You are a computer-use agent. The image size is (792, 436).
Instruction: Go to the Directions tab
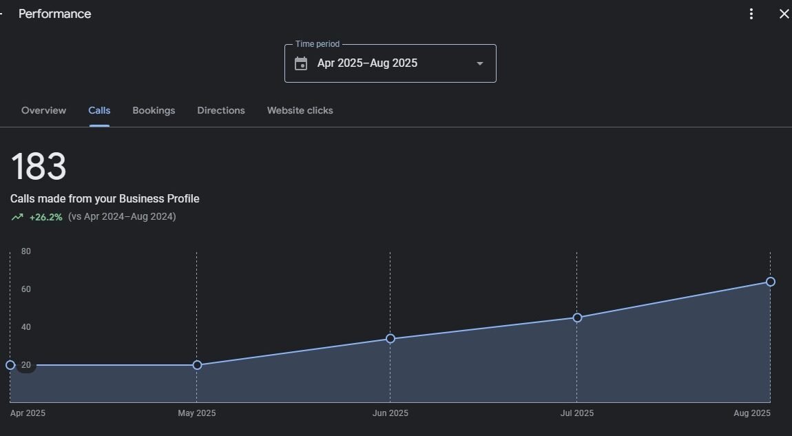(220, 110)
